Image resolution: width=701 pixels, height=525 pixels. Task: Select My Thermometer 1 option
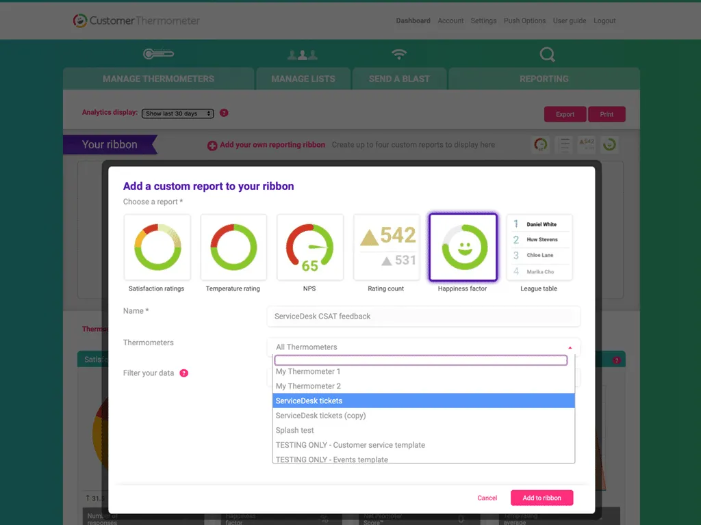423,371
